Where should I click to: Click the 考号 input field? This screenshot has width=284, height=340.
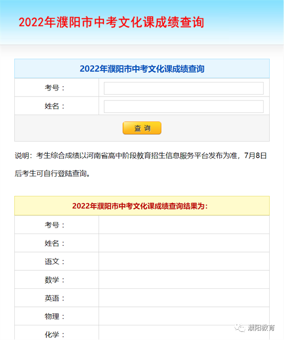point(184,88)
